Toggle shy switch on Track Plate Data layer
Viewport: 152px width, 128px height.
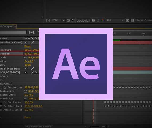26,69
